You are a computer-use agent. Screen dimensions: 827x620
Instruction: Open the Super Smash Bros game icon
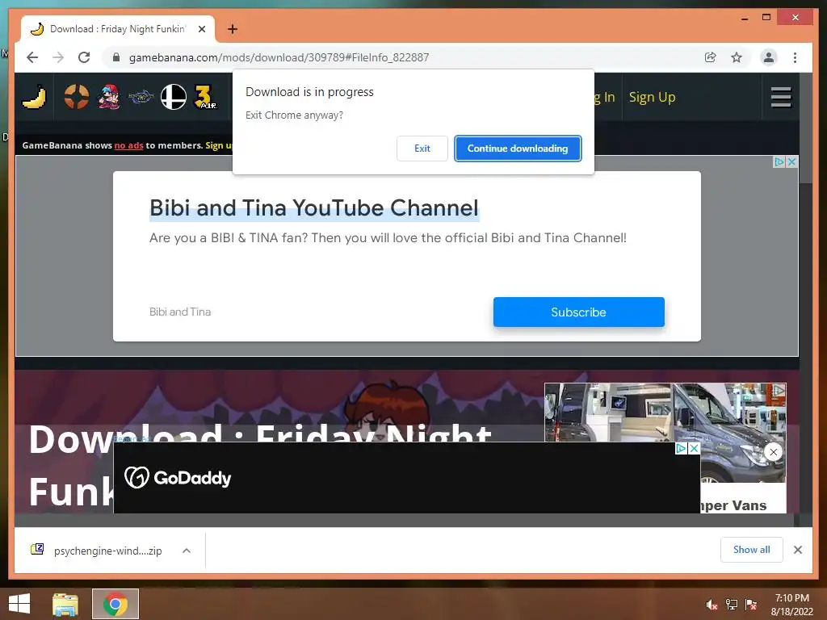coord(174,97)
